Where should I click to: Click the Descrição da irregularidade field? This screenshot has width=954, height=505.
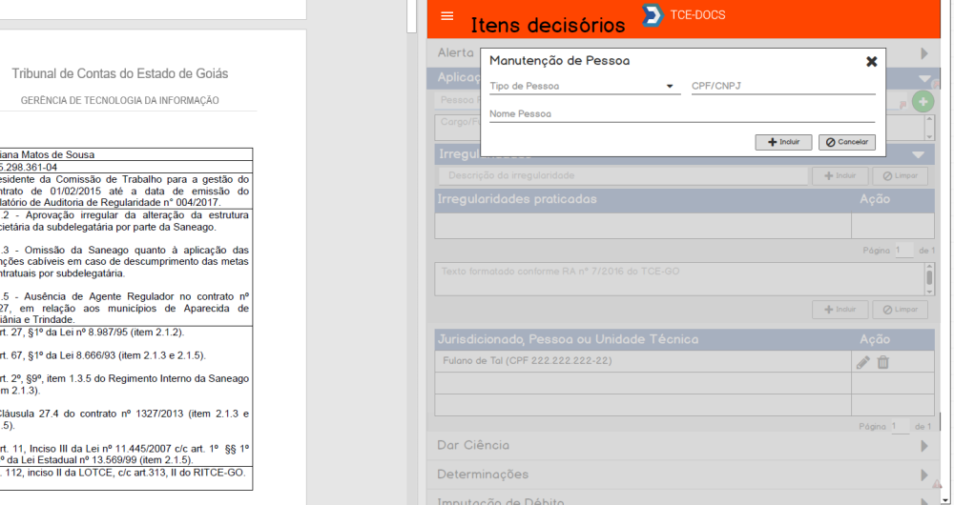622,176
